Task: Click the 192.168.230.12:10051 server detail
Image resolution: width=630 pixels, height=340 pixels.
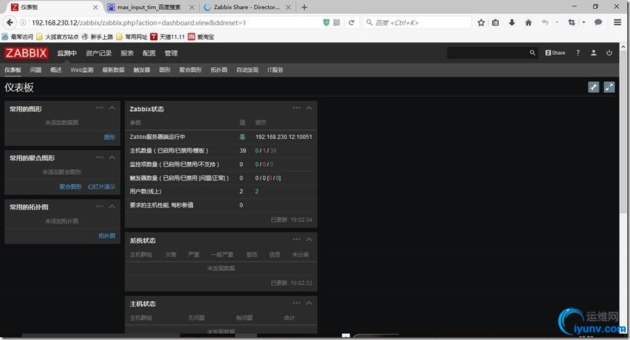Action: click(283, 137)
